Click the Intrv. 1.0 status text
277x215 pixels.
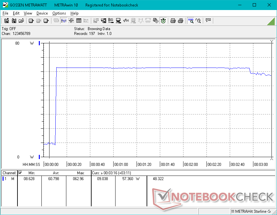point(105,34)
